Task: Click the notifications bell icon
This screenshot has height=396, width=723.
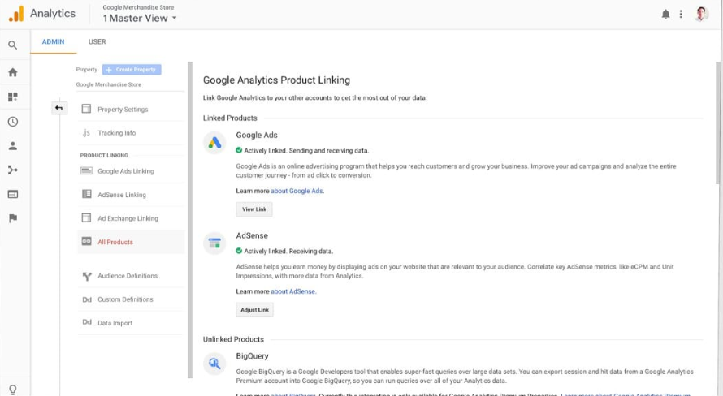Action: [x=666, y=14]
